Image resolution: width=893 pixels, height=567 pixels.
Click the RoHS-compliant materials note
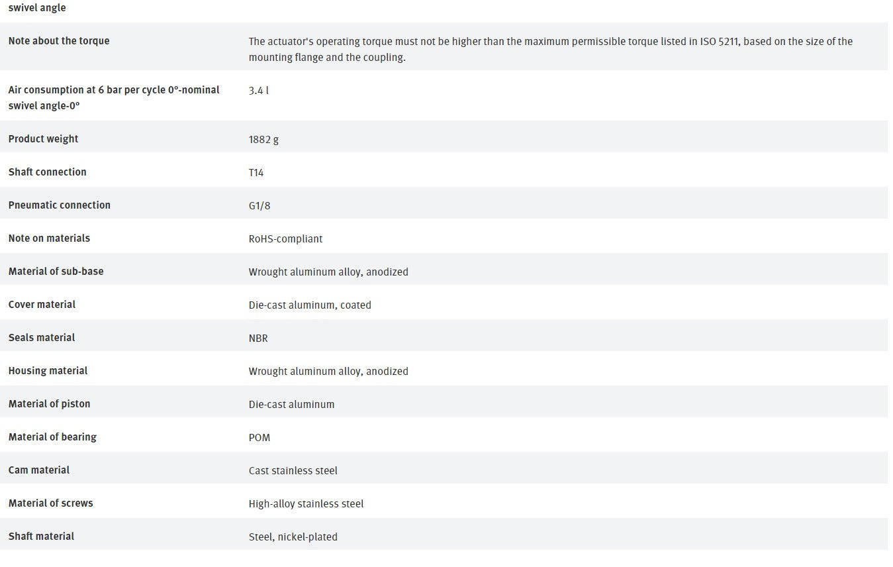pyautogui.click(x=285, y=239)
